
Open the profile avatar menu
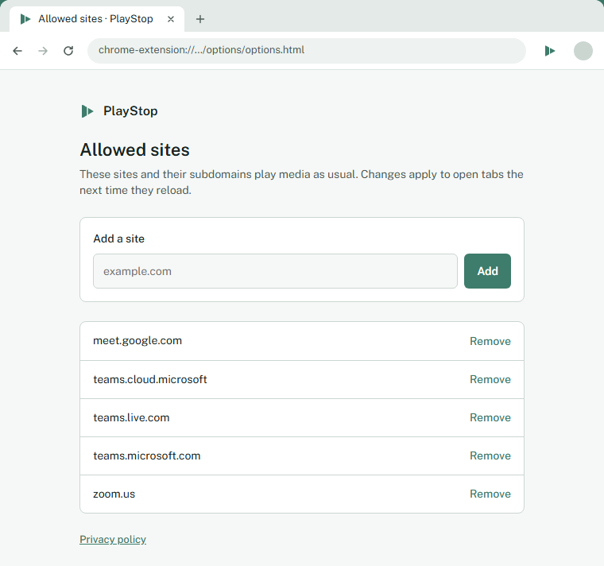click(x=583, y=51)
